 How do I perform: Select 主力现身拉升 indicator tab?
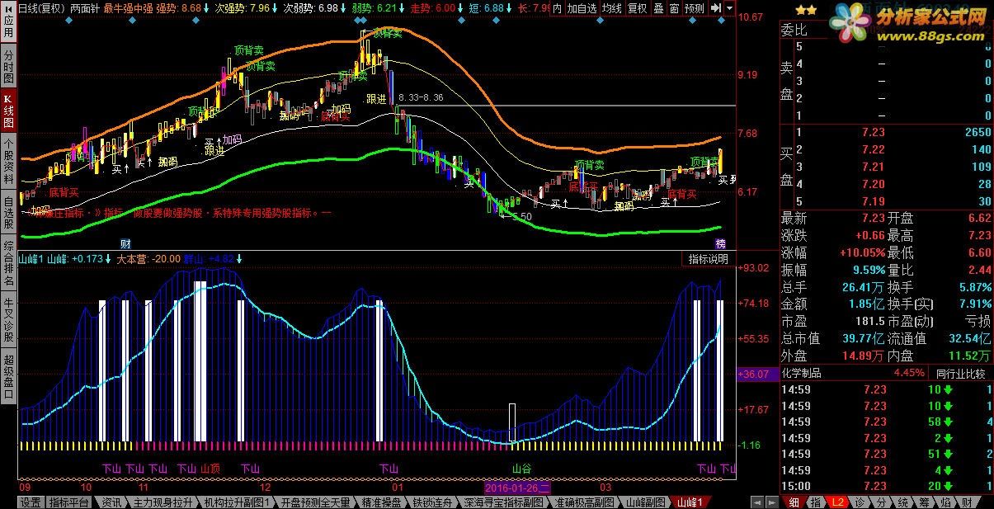click(163, 502)
